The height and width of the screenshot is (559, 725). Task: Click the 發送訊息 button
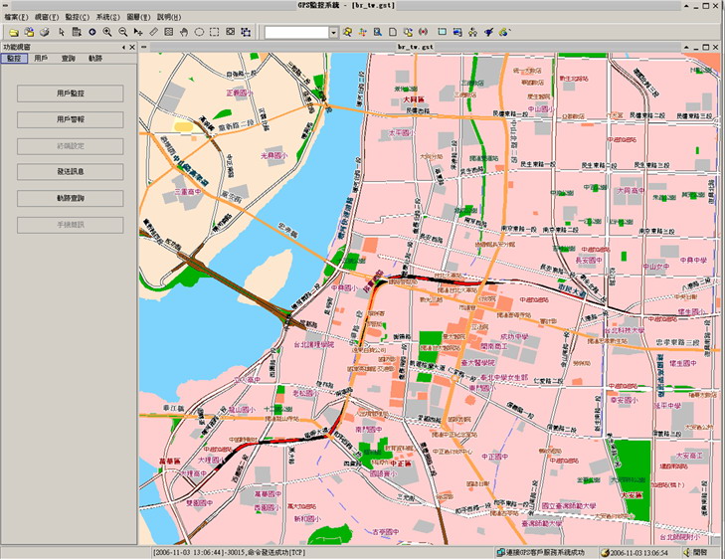[x=70, y=172]
